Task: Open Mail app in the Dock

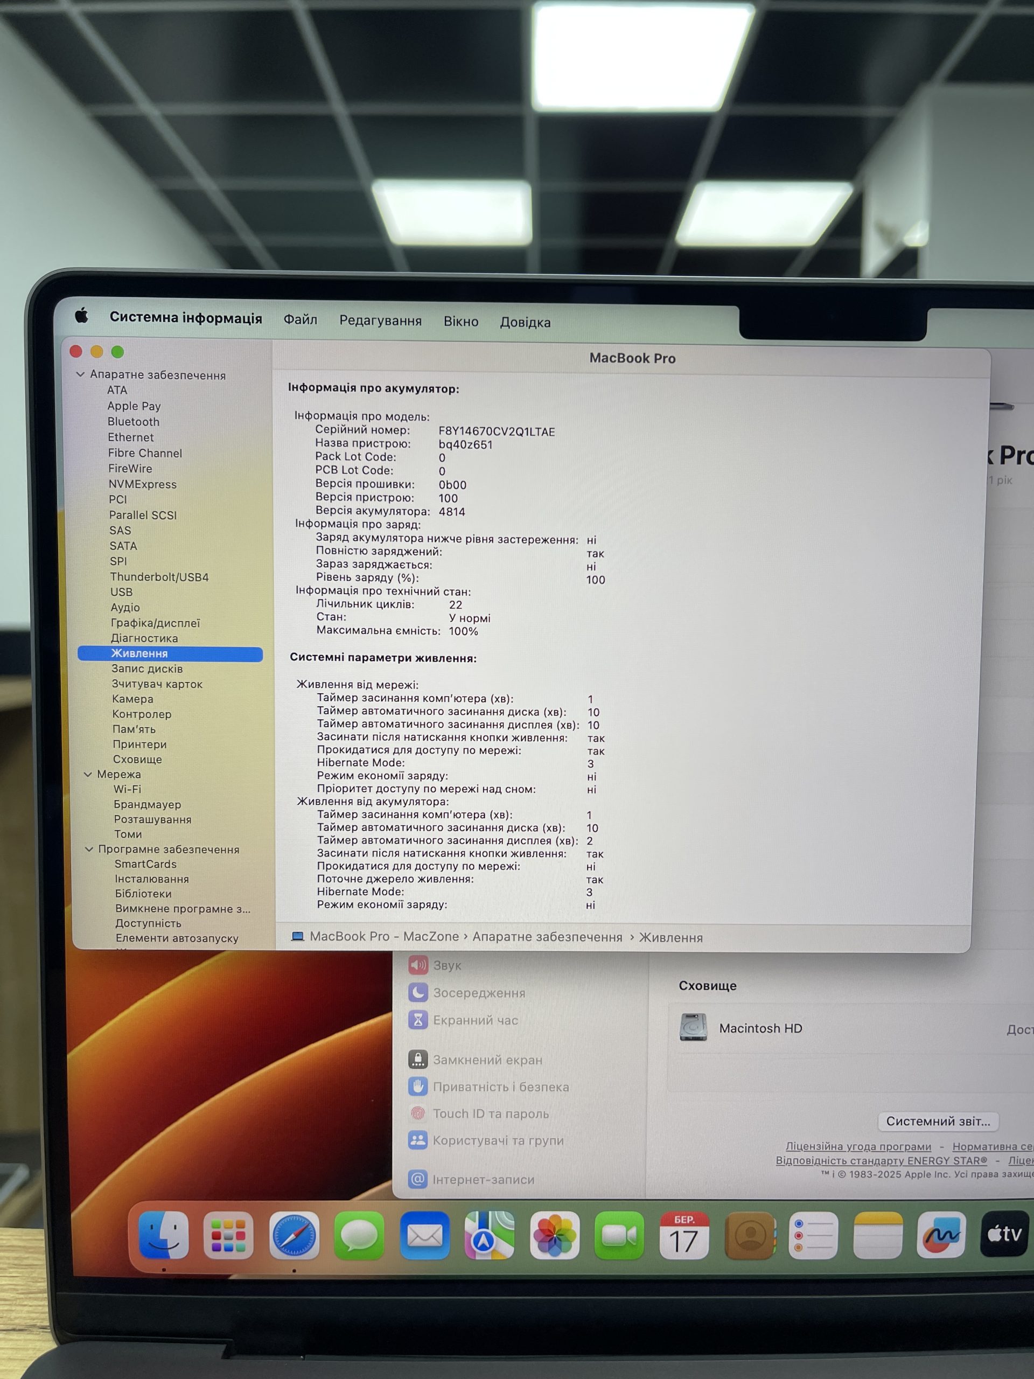Action: (424, 1235)
